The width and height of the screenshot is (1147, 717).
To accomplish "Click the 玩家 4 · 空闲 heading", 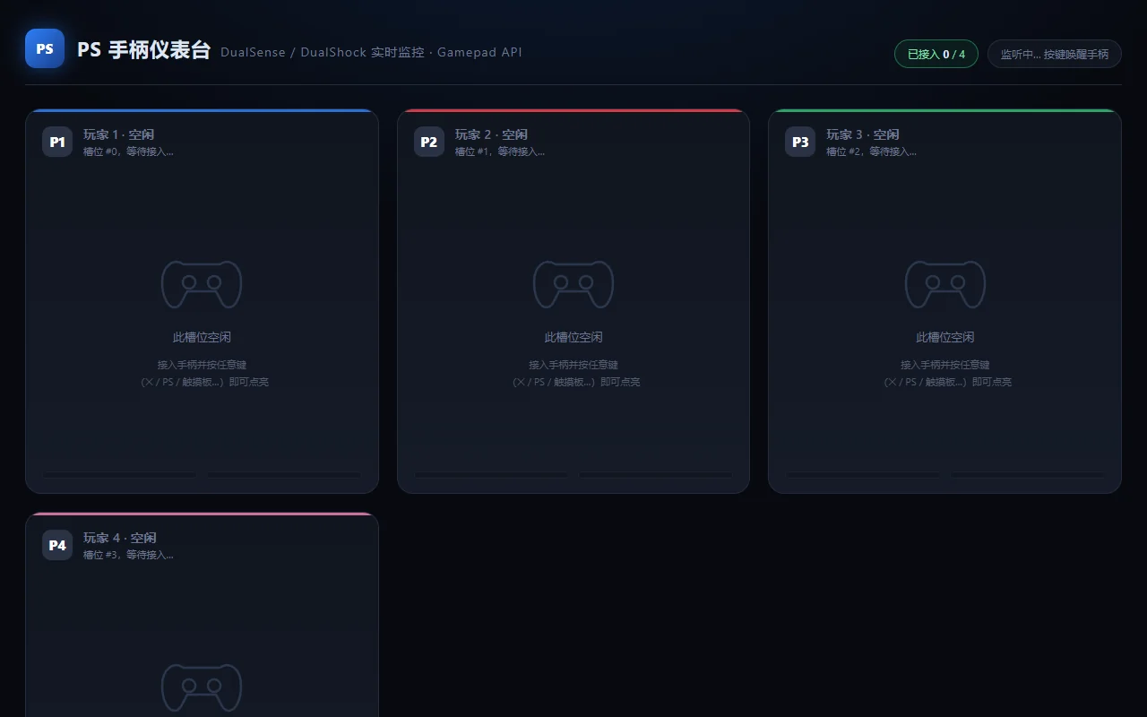I will click(120, 538).
